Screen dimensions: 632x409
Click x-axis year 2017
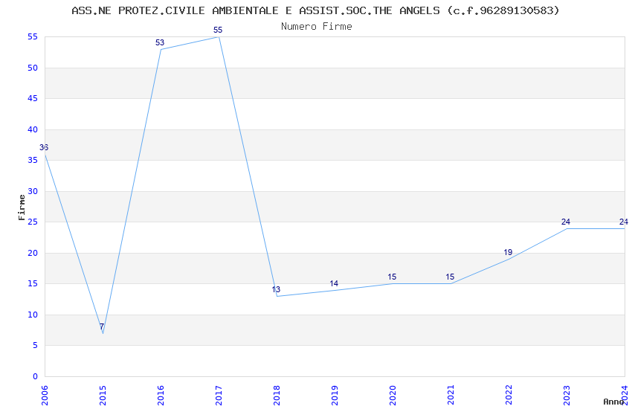click(x=219, y=395)
